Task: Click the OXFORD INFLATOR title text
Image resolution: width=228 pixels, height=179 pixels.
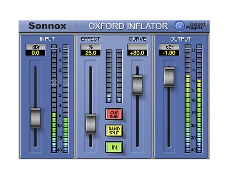Action: (128, 26)
